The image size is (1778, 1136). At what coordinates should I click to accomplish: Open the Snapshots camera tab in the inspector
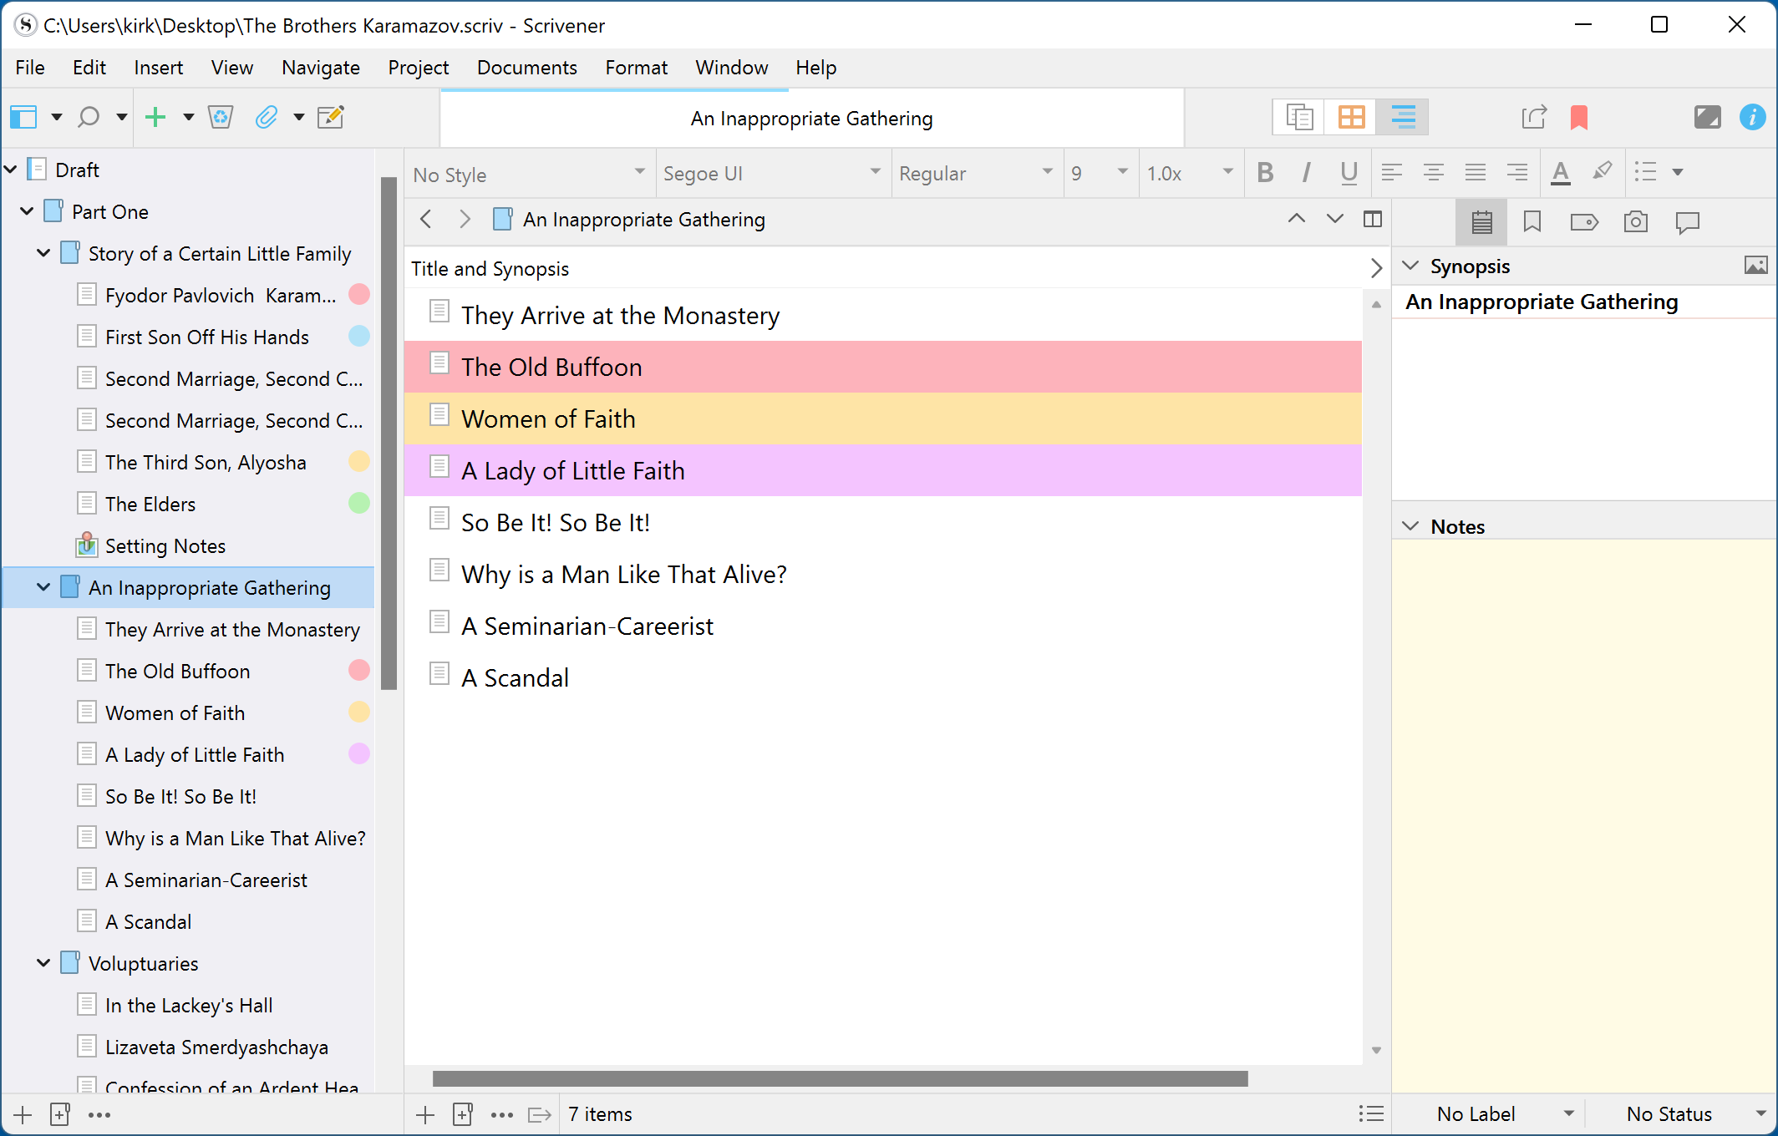point(1635,221)
